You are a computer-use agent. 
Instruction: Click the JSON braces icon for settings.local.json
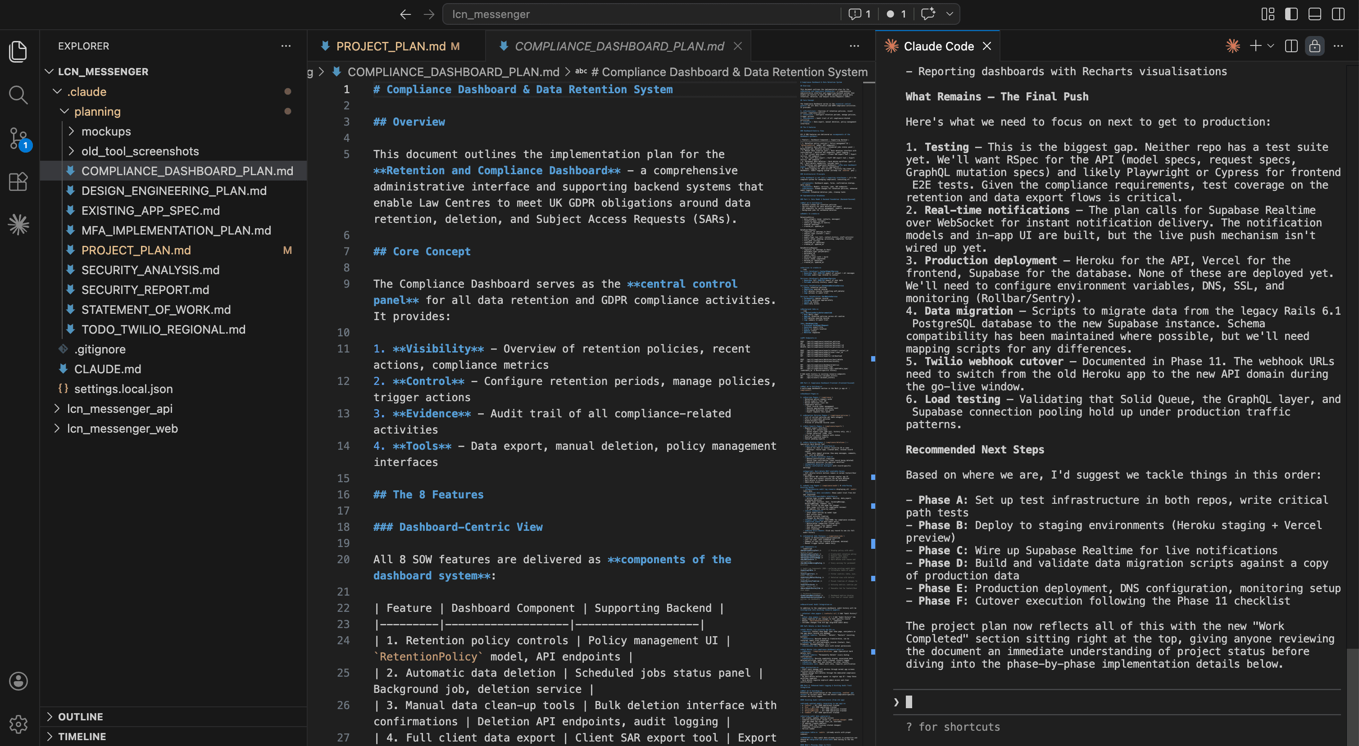pos(64,389)
